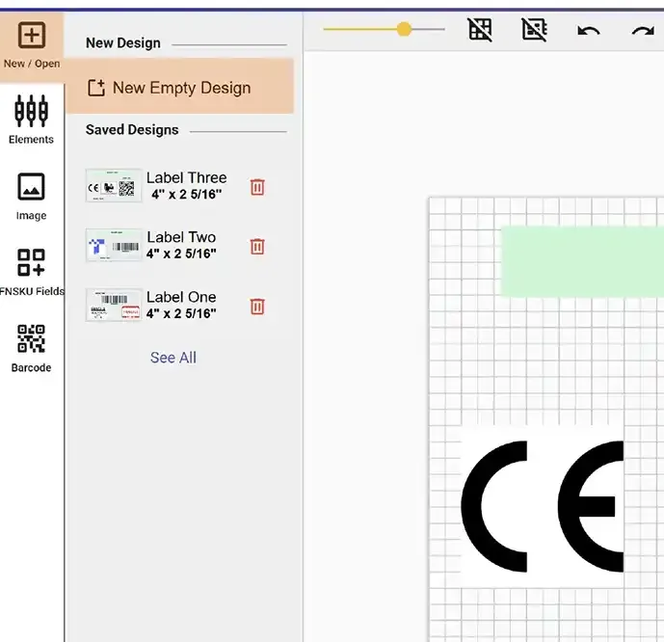This screenshot has height=642, width=664.
Task: Click the See All link
Action: 173,358
